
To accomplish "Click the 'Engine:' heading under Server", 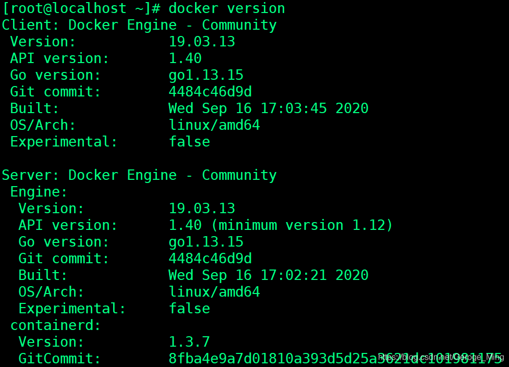I will [39, 192].
